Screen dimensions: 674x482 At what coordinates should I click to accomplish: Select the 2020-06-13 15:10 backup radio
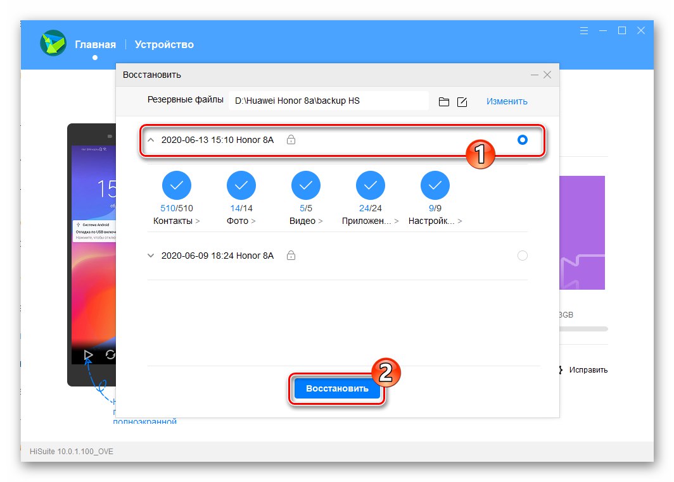[x=522, y=140]
